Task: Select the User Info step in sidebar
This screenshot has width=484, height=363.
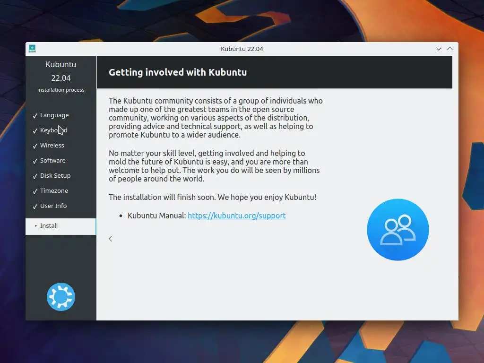Action: click(53, 206)
